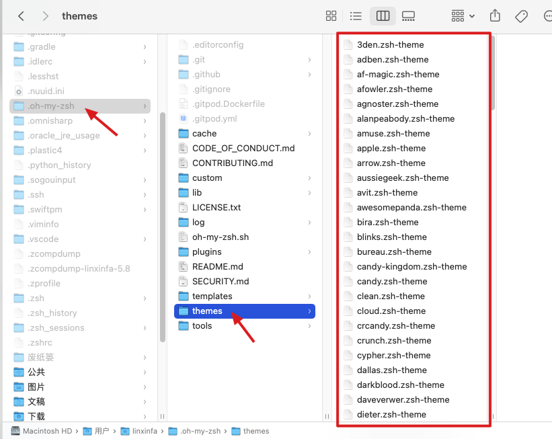
Task: Open the 图片 folder icon
Action: pyautogui.click(x=19, y=387)
